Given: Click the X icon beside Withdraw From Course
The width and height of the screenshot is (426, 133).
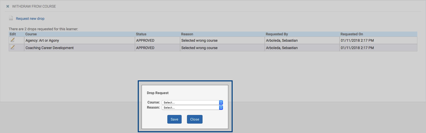Looking at the screenshot, I should (x=8, y=6).
